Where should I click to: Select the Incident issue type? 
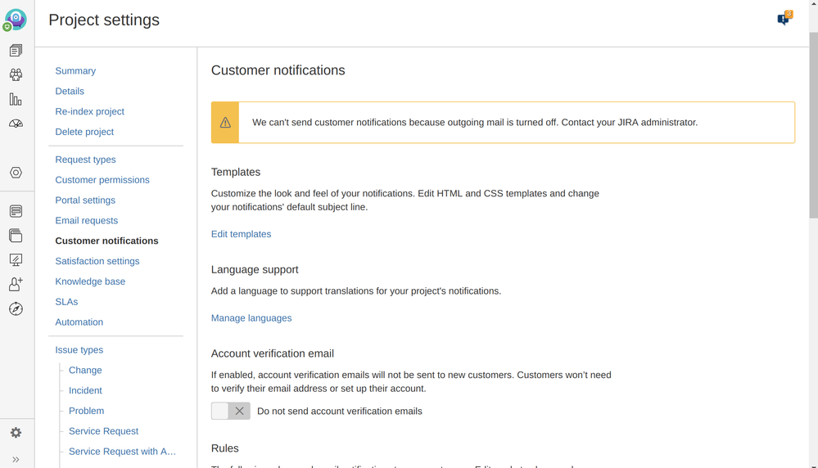click(x=85, y=390)
